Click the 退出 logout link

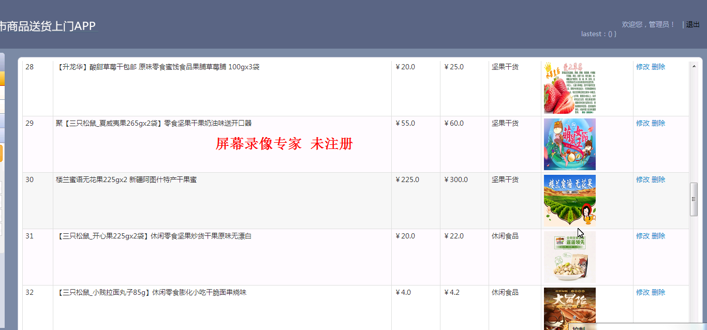pyautogui.click(x=693, y=24)
